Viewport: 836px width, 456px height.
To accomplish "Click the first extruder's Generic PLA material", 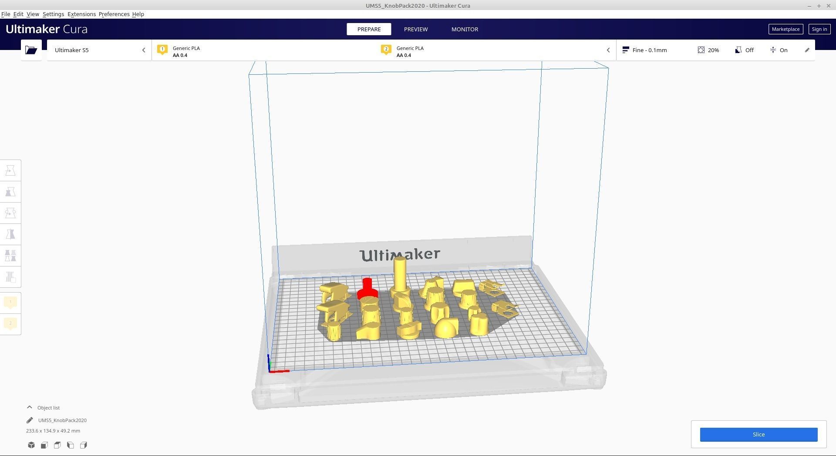I will tap(186, 48).
